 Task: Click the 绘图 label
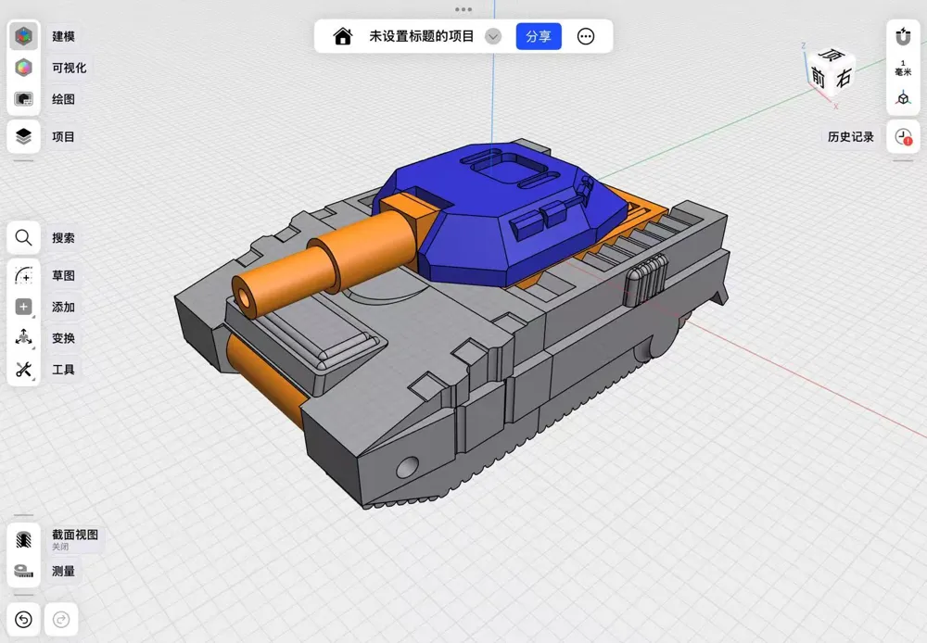(63, 99)
